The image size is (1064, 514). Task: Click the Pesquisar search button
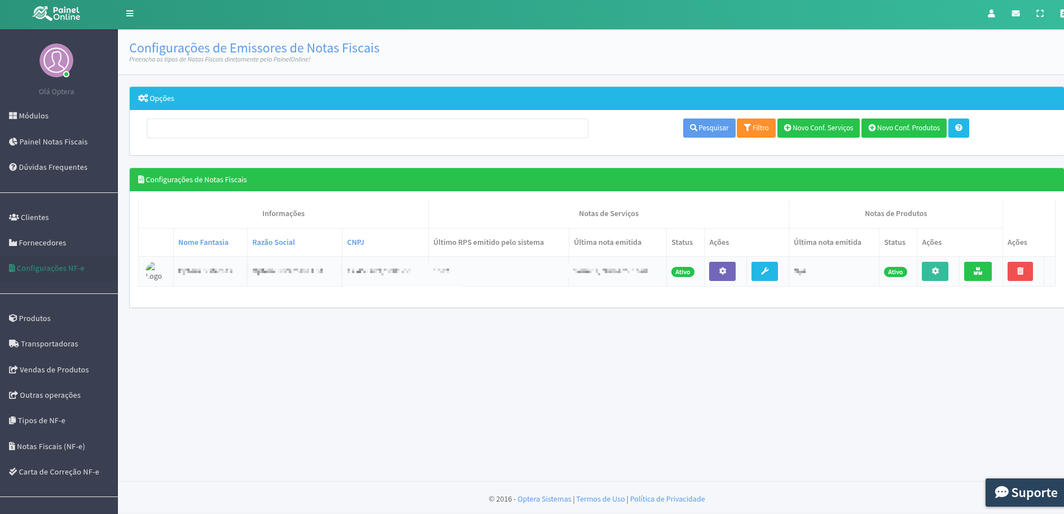709,128
